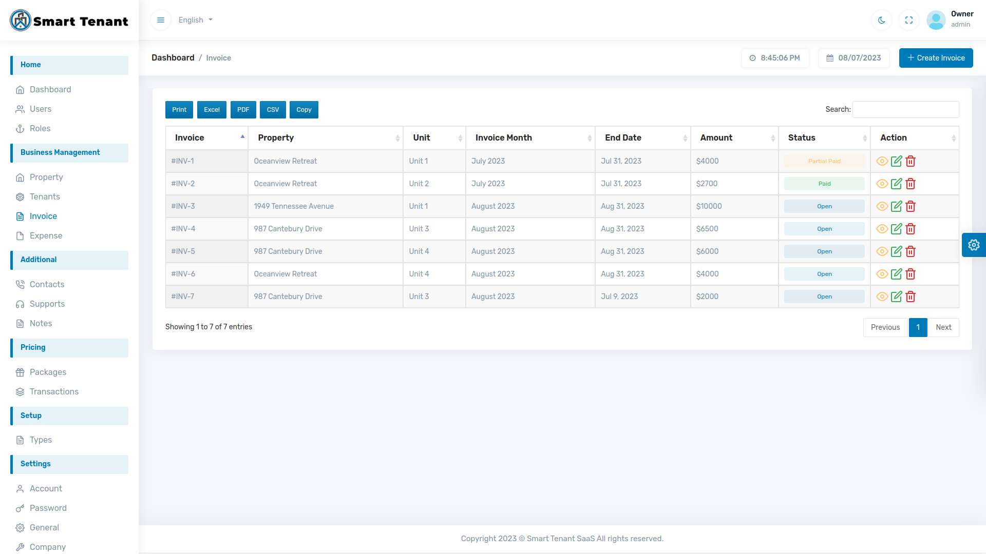The height and width of the screenshot is (554, 986).
Task: Go to Previous page
Action: 885,327
